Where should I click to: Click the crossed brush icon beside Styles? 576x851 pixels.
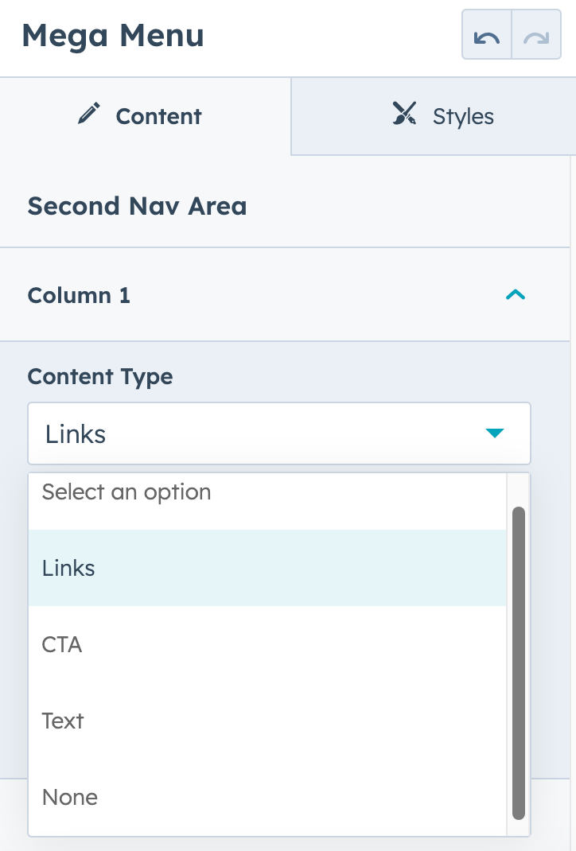(404, 115)
